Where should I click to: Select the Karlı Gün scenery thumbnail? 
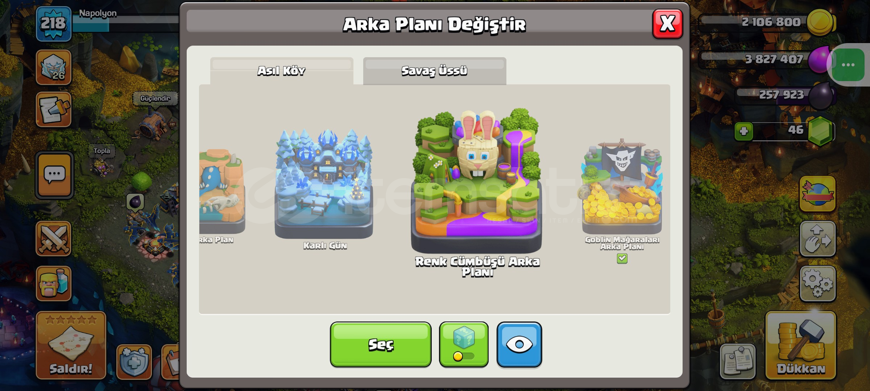click(x=324, y=184)
